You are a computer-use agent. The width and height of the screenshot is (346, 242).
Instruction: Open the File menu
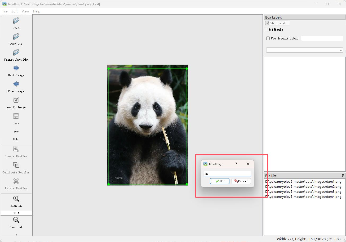pyautogui.click(x=5, y=11)
